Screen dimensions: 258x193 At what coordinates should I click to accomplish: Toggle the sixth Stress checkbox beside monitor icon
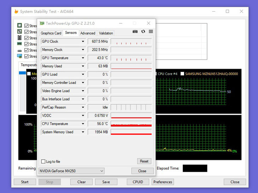click(26, 56)
